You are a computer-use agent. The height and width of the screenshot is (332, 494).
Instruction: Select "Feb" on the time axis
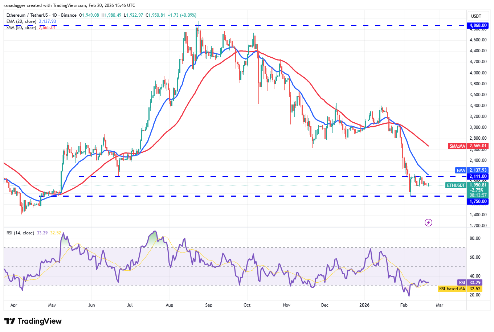pyautogui.click(x=404, y=305)
